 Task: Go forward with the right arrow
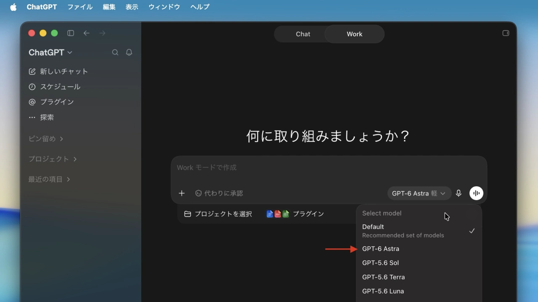[102, 33]
